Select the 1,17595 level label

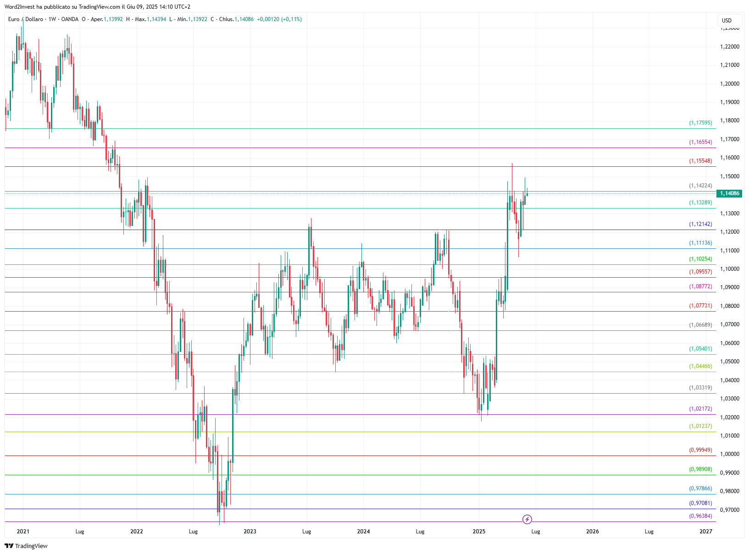pyautogui.click(x=700, y=123)
